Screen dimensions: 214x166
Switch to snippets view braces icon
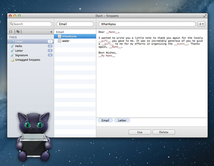(x=11, y=32)
